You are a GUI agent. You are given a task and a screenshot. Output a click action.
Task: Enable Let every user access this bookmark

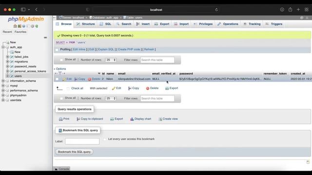(x=105, y=140)
